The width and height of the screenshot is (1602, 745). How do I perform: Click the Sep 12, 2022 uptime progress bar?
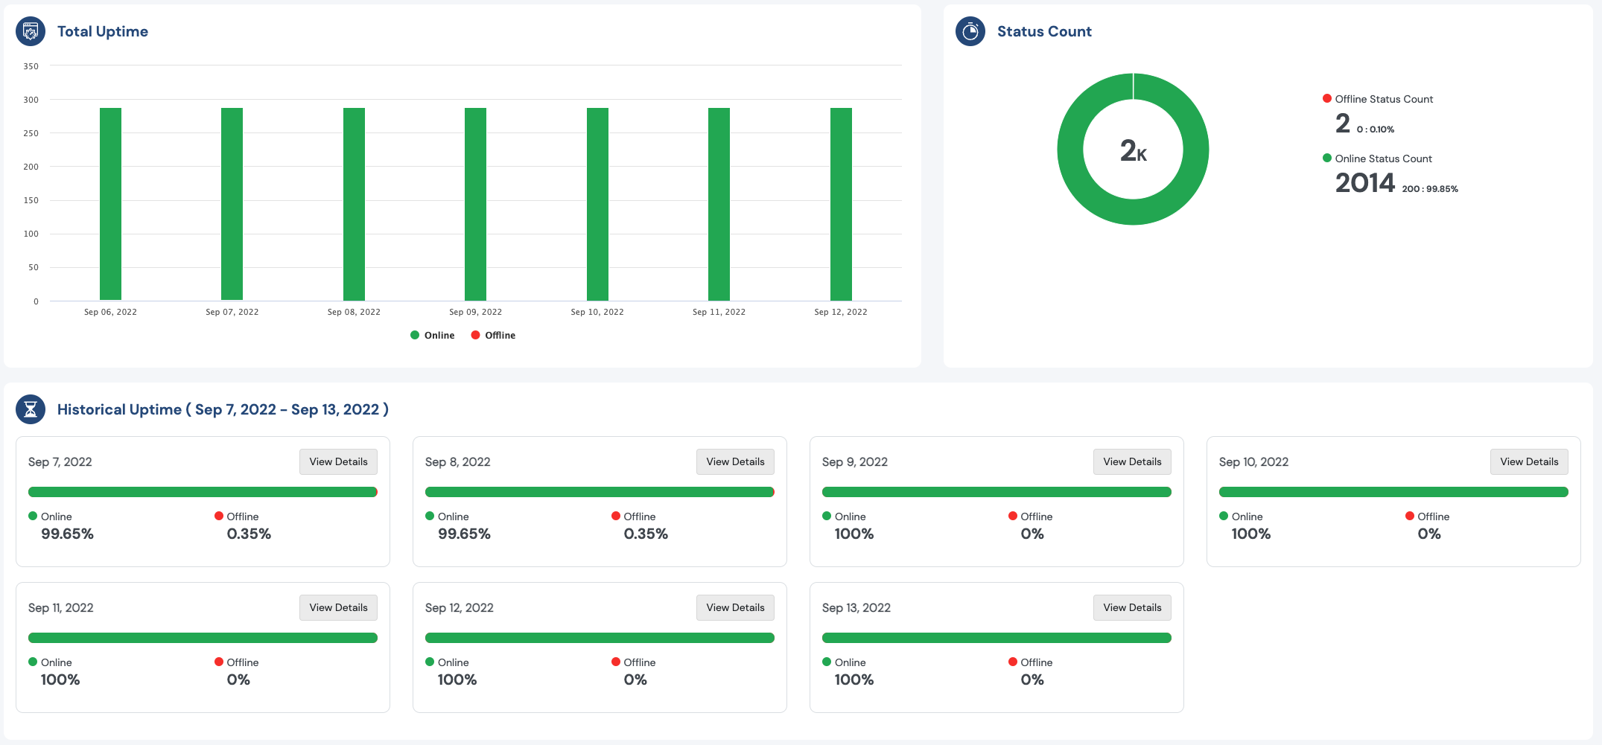(x=600, y=638)
